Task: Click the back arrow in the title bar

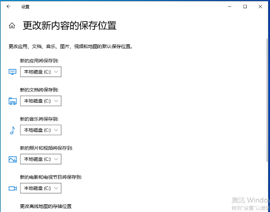Action: pos(8,6)
